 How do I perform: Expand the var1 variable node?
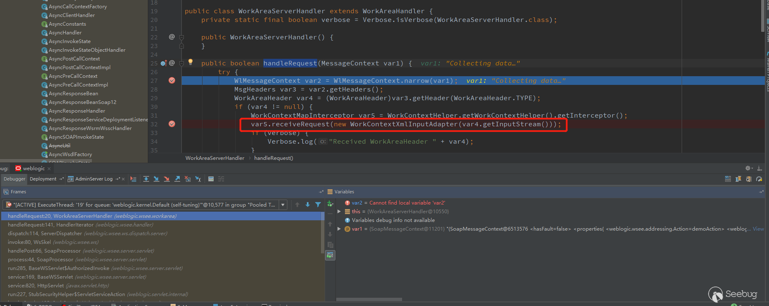coord(339,229)
